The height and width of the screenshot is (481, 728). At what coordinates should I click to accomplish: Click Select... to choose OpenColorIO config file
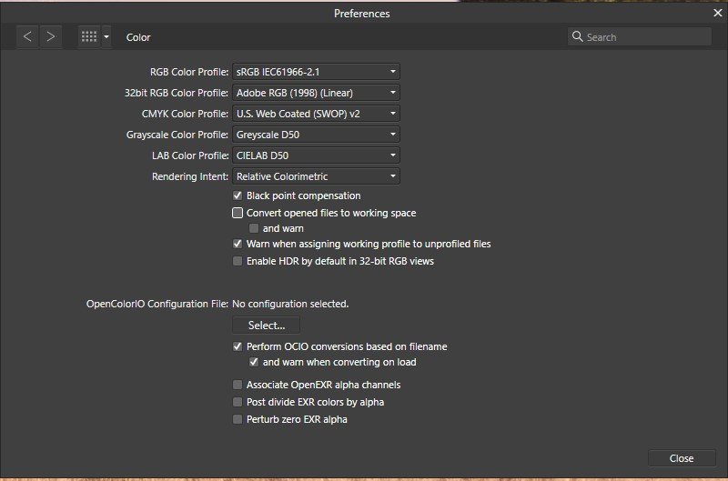[x=266, y=326]
